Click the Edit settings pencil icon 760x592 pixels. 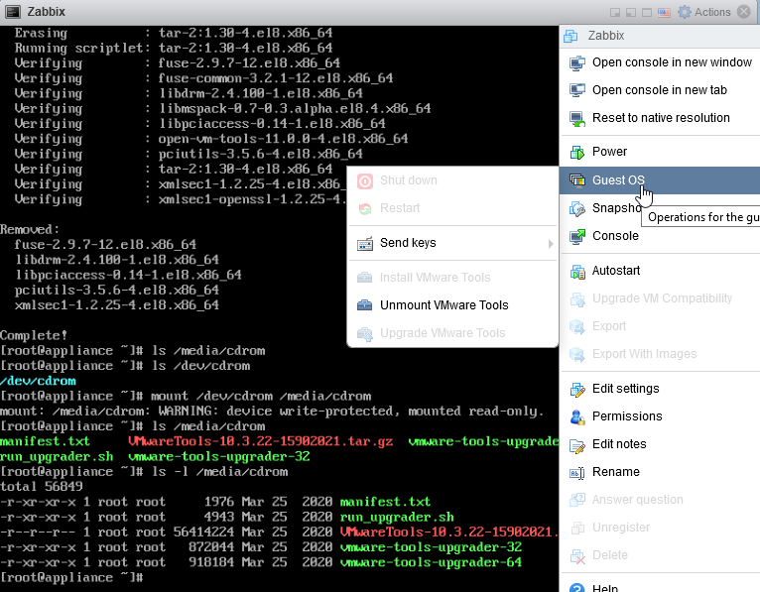(x=577, y=390)
